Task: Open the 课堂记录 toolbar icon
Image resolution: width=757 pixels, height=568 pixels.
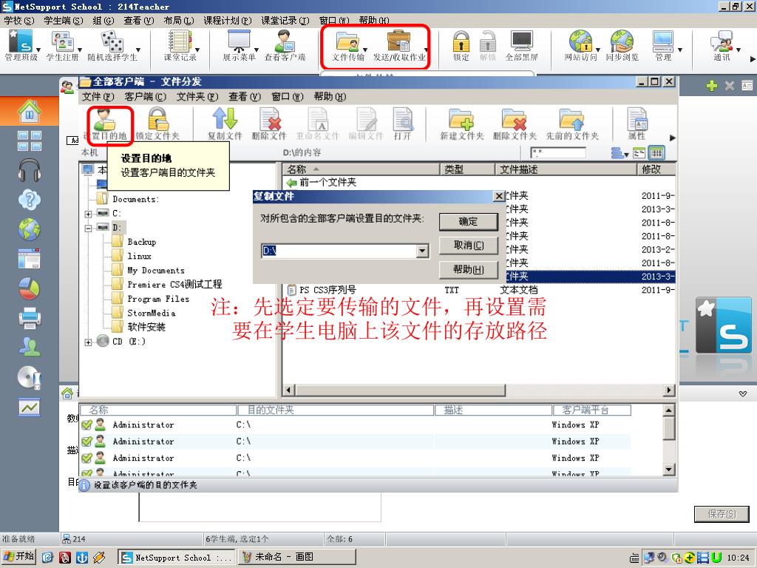Action: [x=180, y=45]
